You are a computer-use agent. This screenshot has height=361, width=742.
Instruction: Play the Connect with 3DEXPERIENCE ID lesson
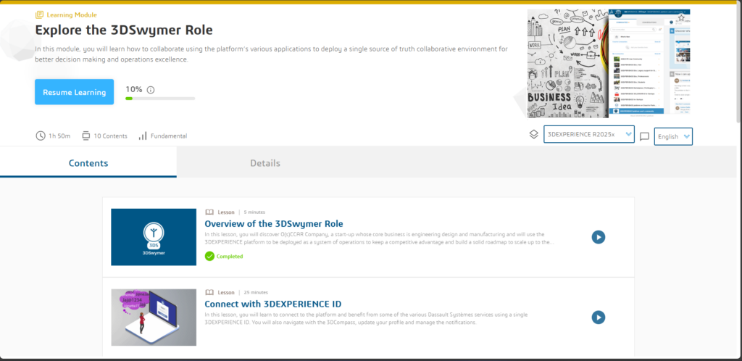point(598,317)
